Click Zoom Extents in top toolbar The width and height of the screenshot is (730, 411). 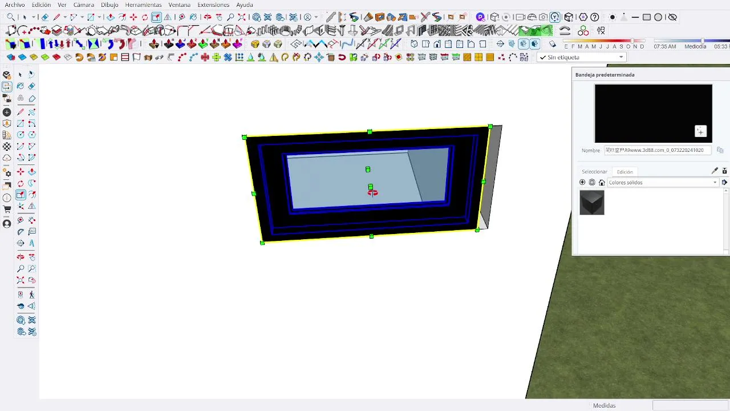click(242, 17)
